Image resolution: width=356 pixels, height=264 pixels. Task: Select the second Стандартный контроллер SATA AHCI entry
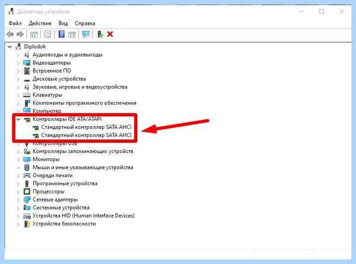coord(86,135)
